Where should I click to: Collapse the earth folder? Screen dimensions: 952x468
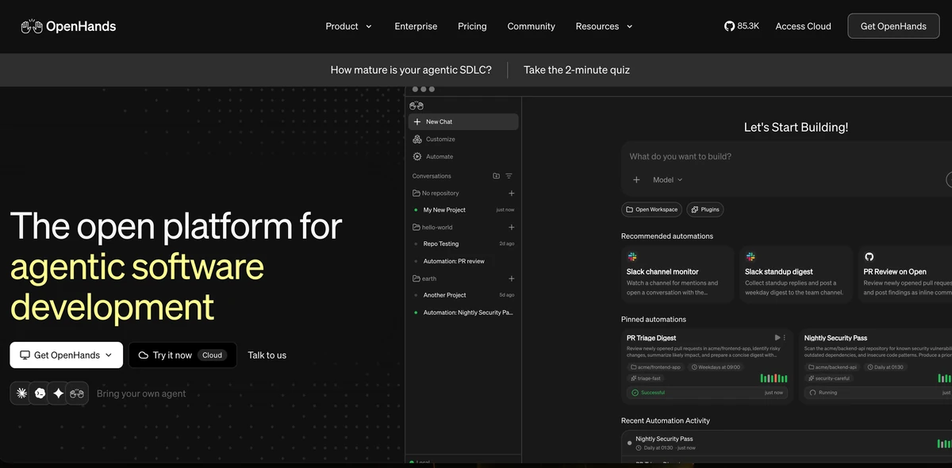[x=424, y=278]
